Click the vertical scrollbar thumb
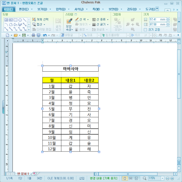Image resolution: width=182 pixels, height=182 pixels. pyautogui.click(x=179, y=74)
